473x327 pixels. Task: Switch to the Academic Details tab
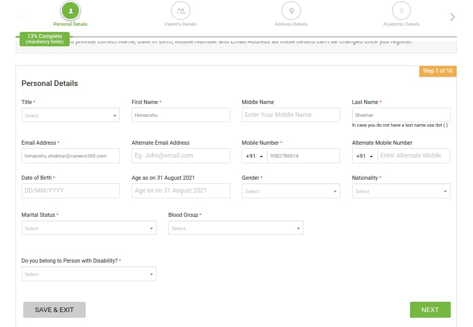click(401, 23)
